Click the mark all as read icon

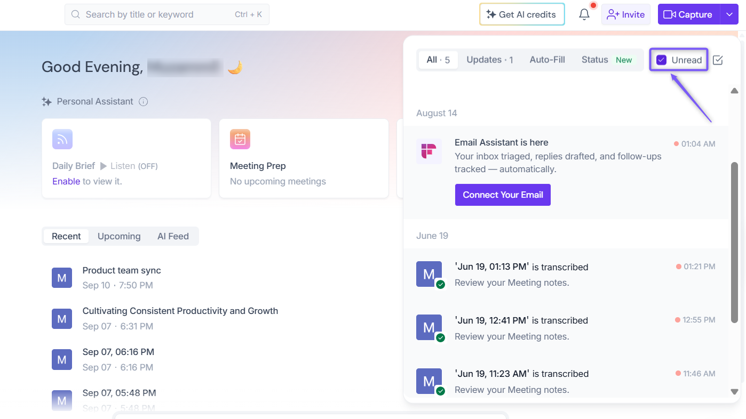(718, 60)
